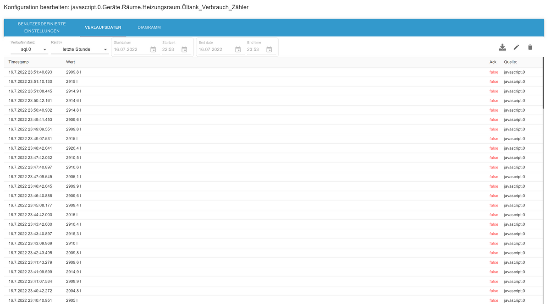The height and width of the screenshot is (304, 550).
Task: Click the value 2910,5 l
Action: point(74,158)
